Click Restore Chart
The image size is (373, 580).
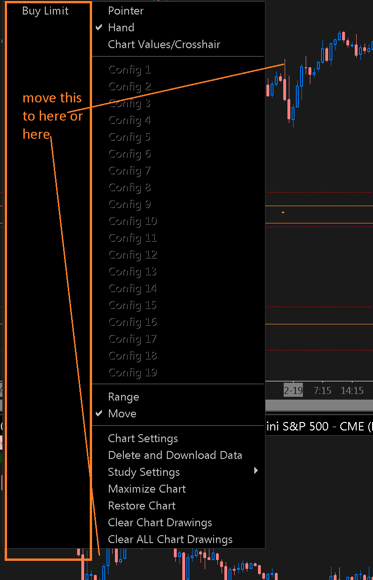pos(142,506)
